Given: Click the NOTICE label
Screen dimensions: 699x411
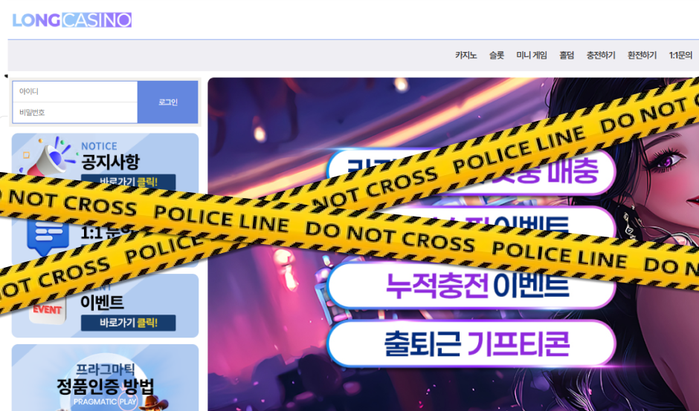Looking at the screenshot, I should pyautogui.click(x=99, y=146).
